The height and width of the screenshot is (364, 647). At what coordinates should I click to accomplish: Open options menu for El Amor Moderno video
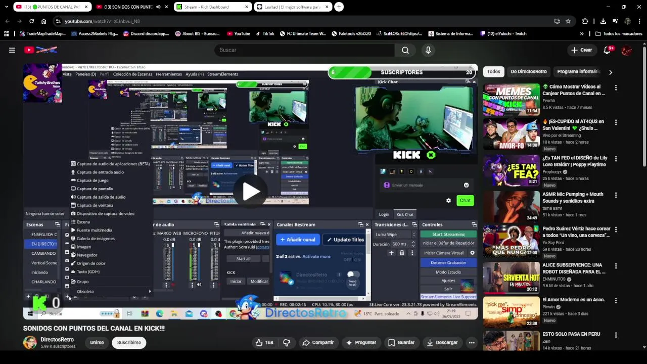[616, 300]
